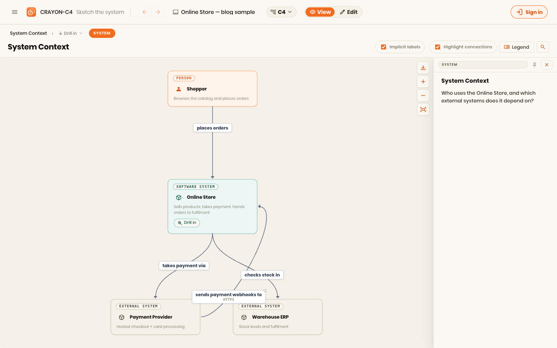Switch to Edit mode

(x=349, y=12)
